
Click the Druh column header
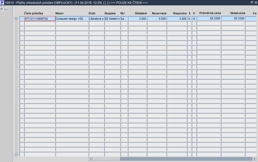coord(92,13)
